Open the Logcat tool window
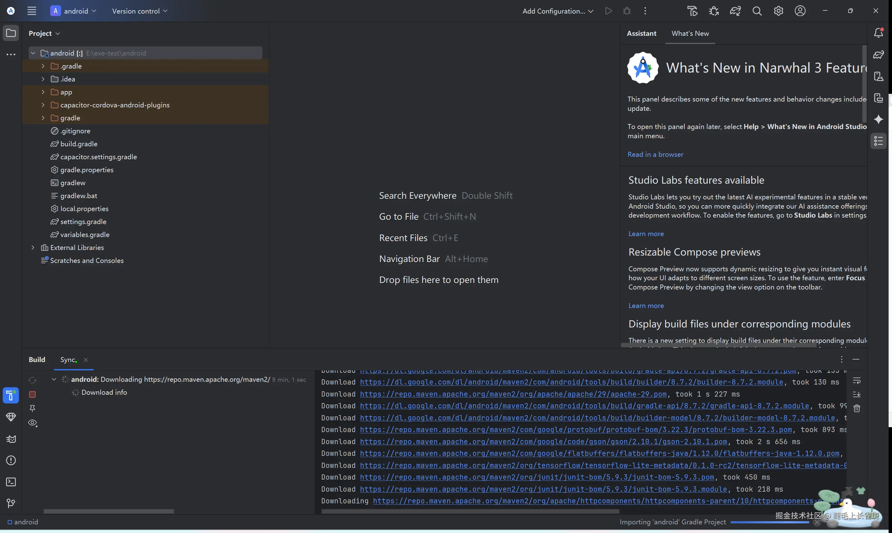 pyautogui.click(x=11, y=439)
